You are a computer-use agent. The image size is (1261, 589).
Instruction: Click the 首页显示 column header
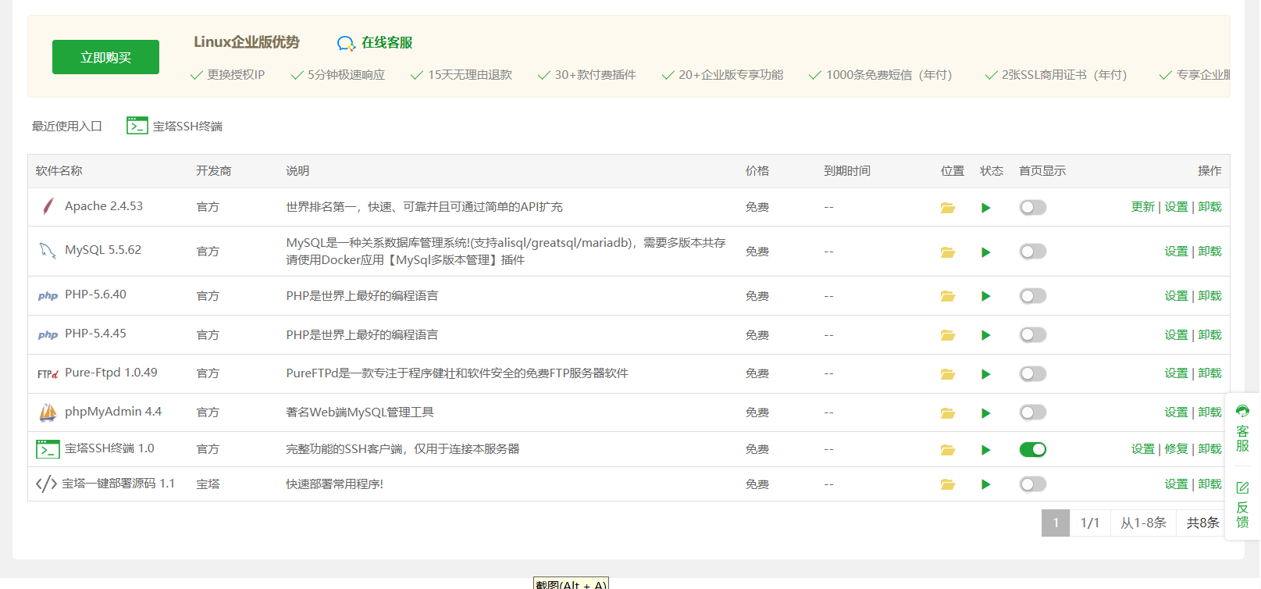[1042, 171]
